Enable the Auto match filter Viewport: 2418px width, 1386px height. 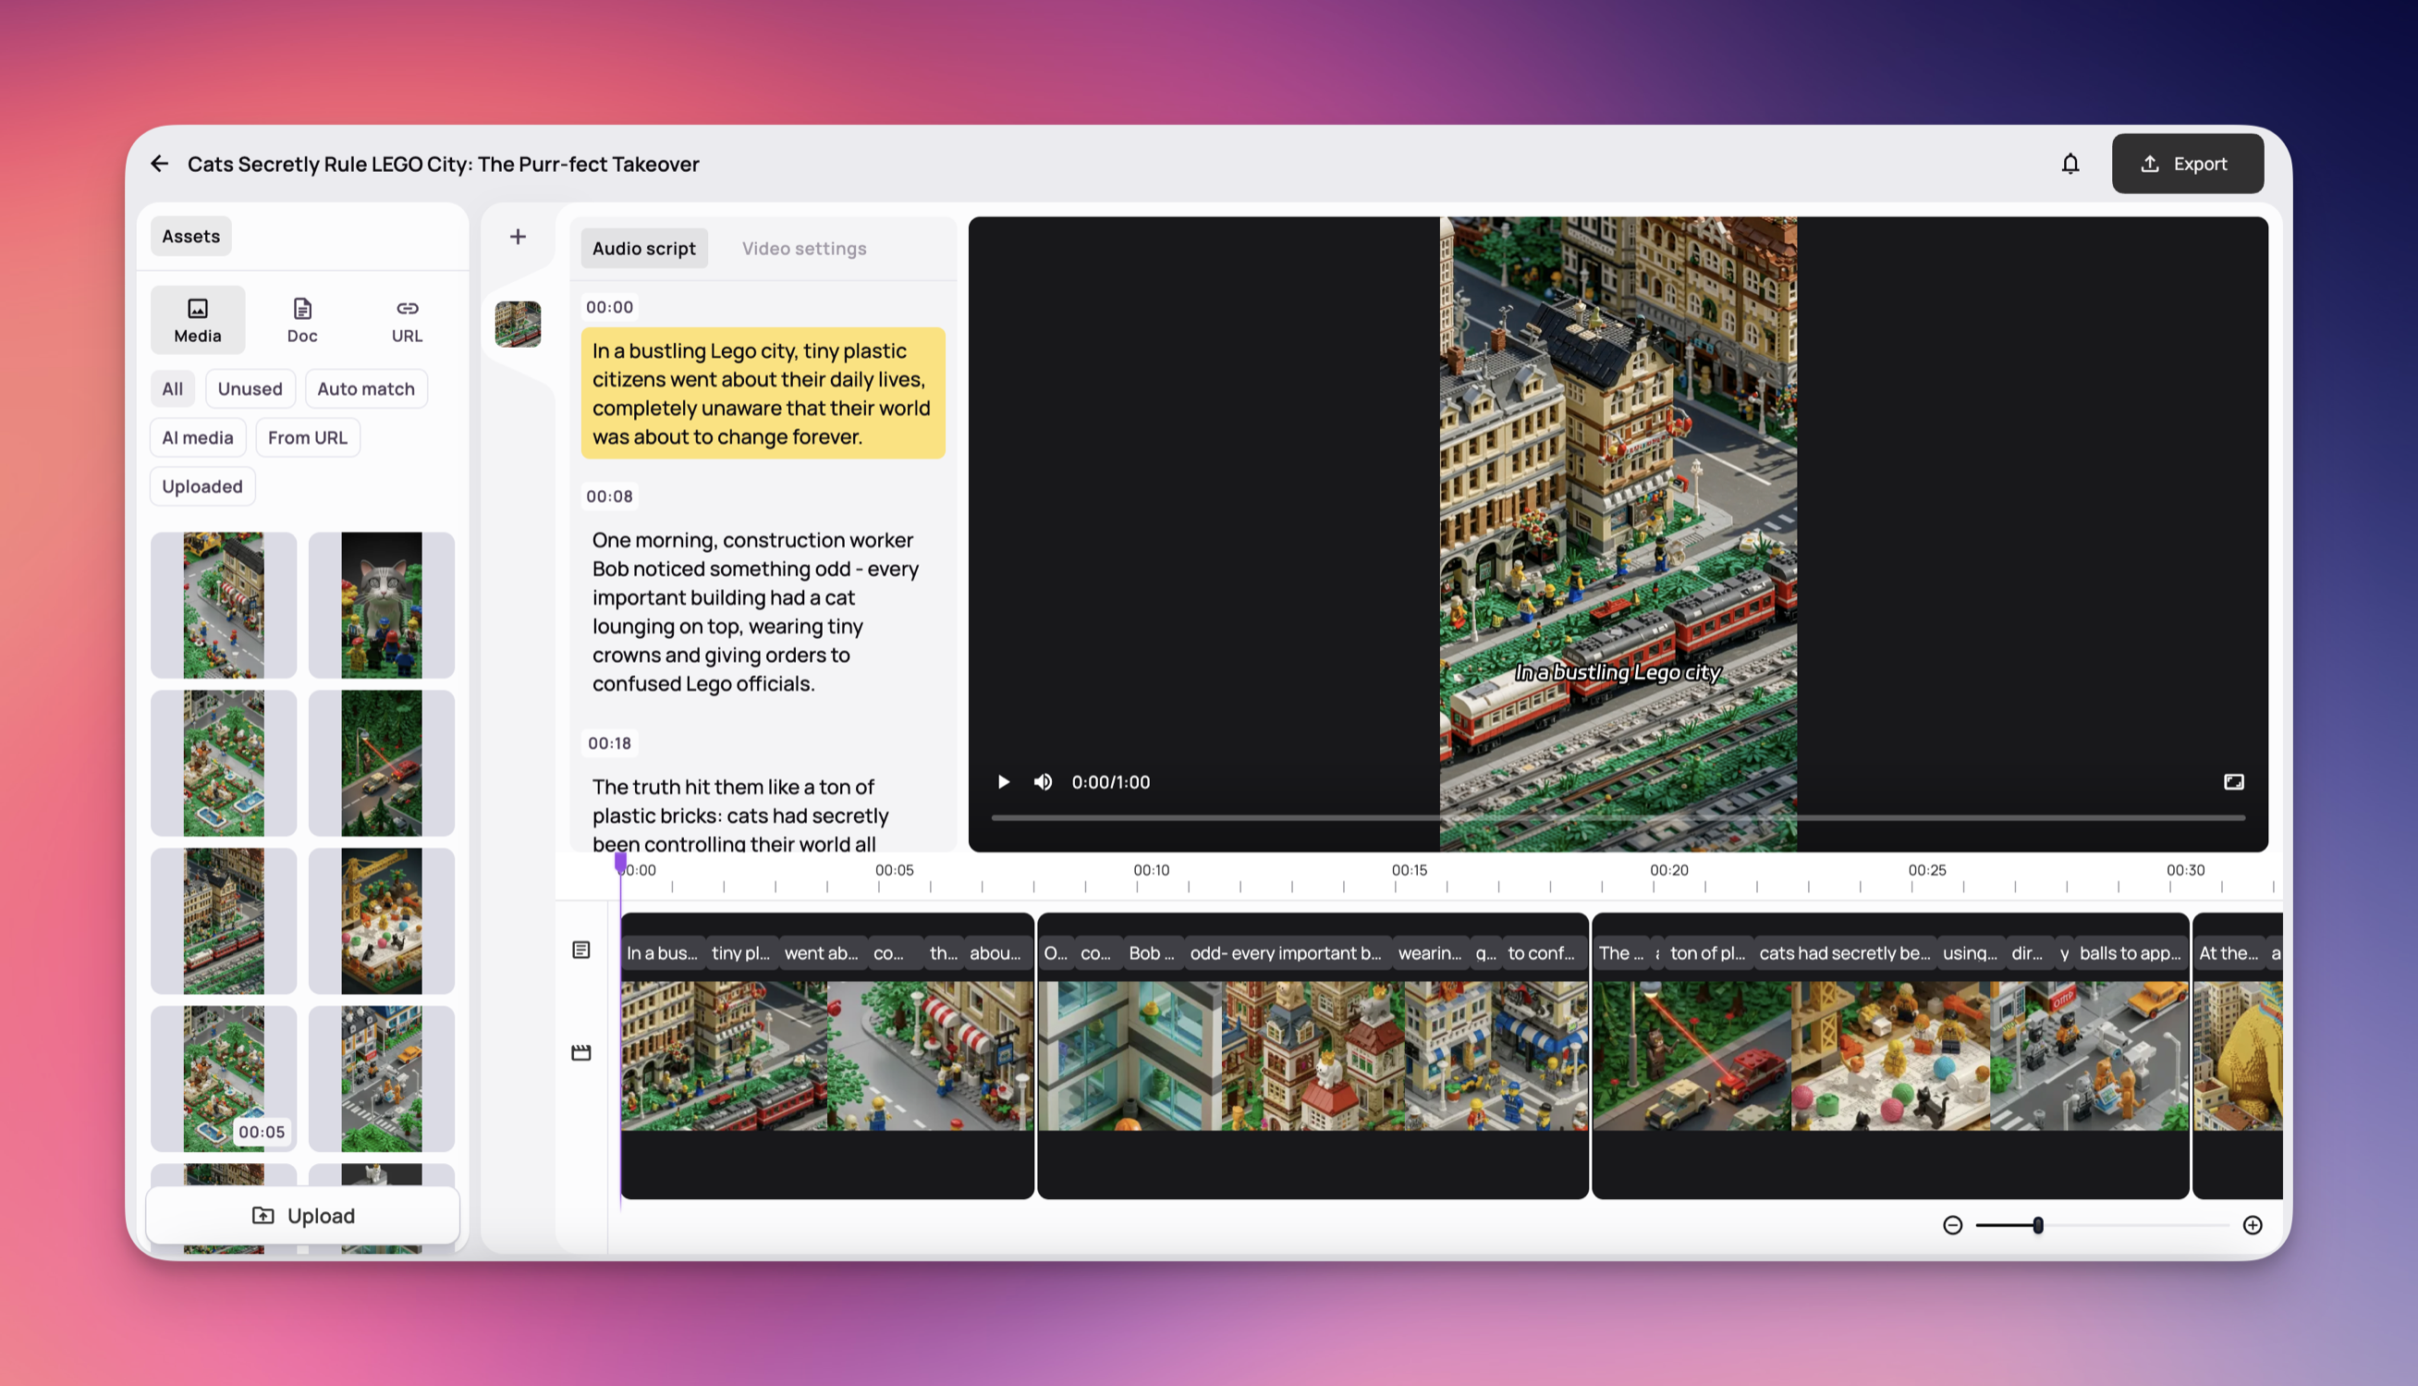[x=365, y=388]
